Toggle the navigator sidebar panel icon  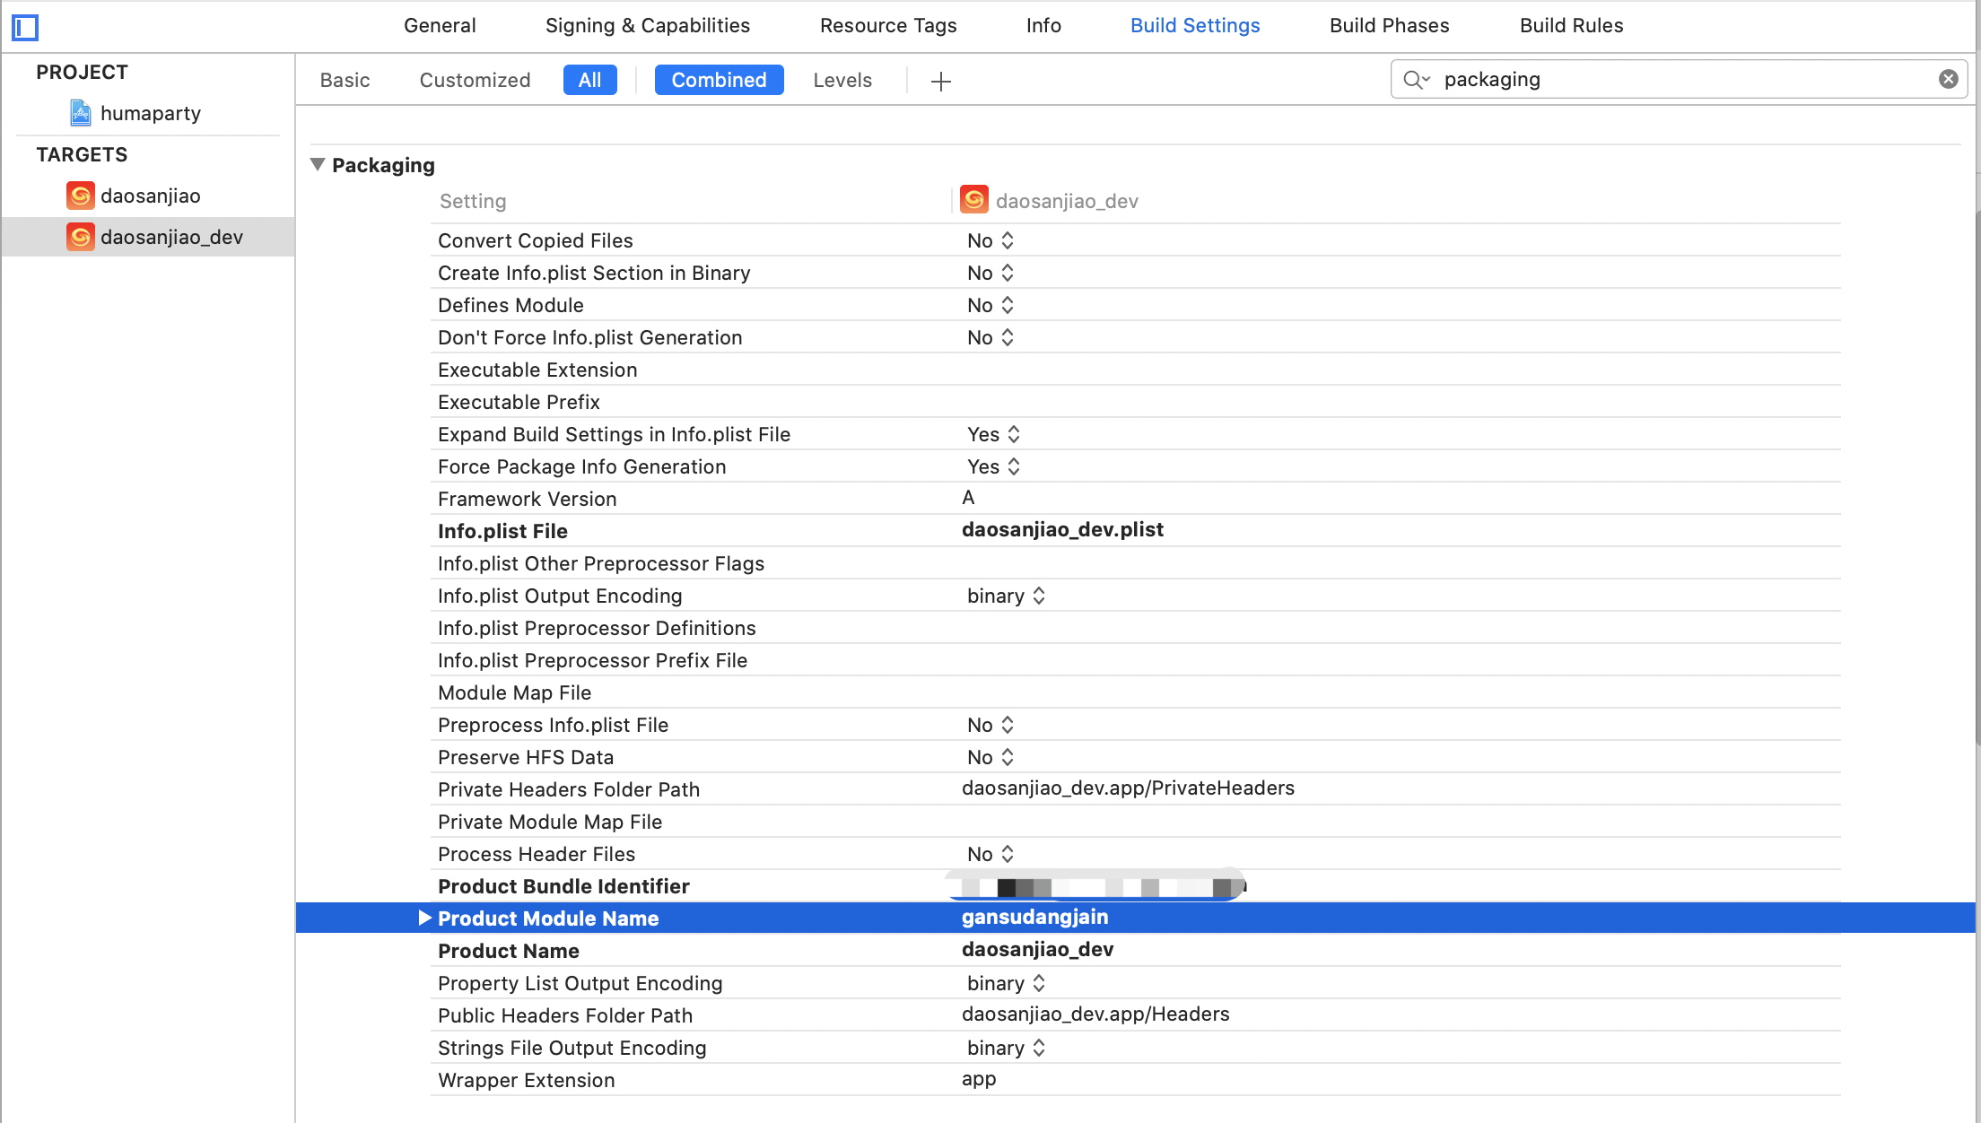click(x=25, y=27)
